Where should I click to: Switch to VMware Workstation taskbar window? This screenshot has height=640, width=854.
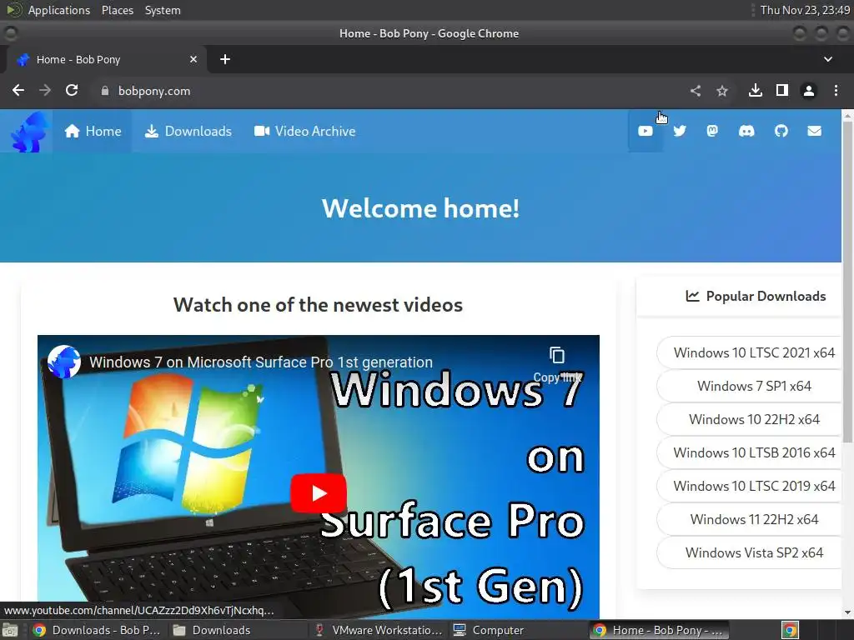[x=379, y=630]
